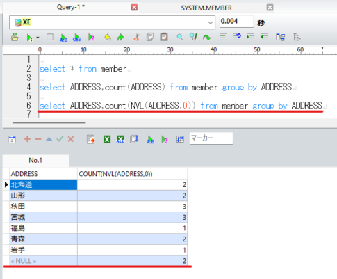The image size is (337, 279).
Task: Click the run SQL green arrow icon
Action: tap(29, 38)
